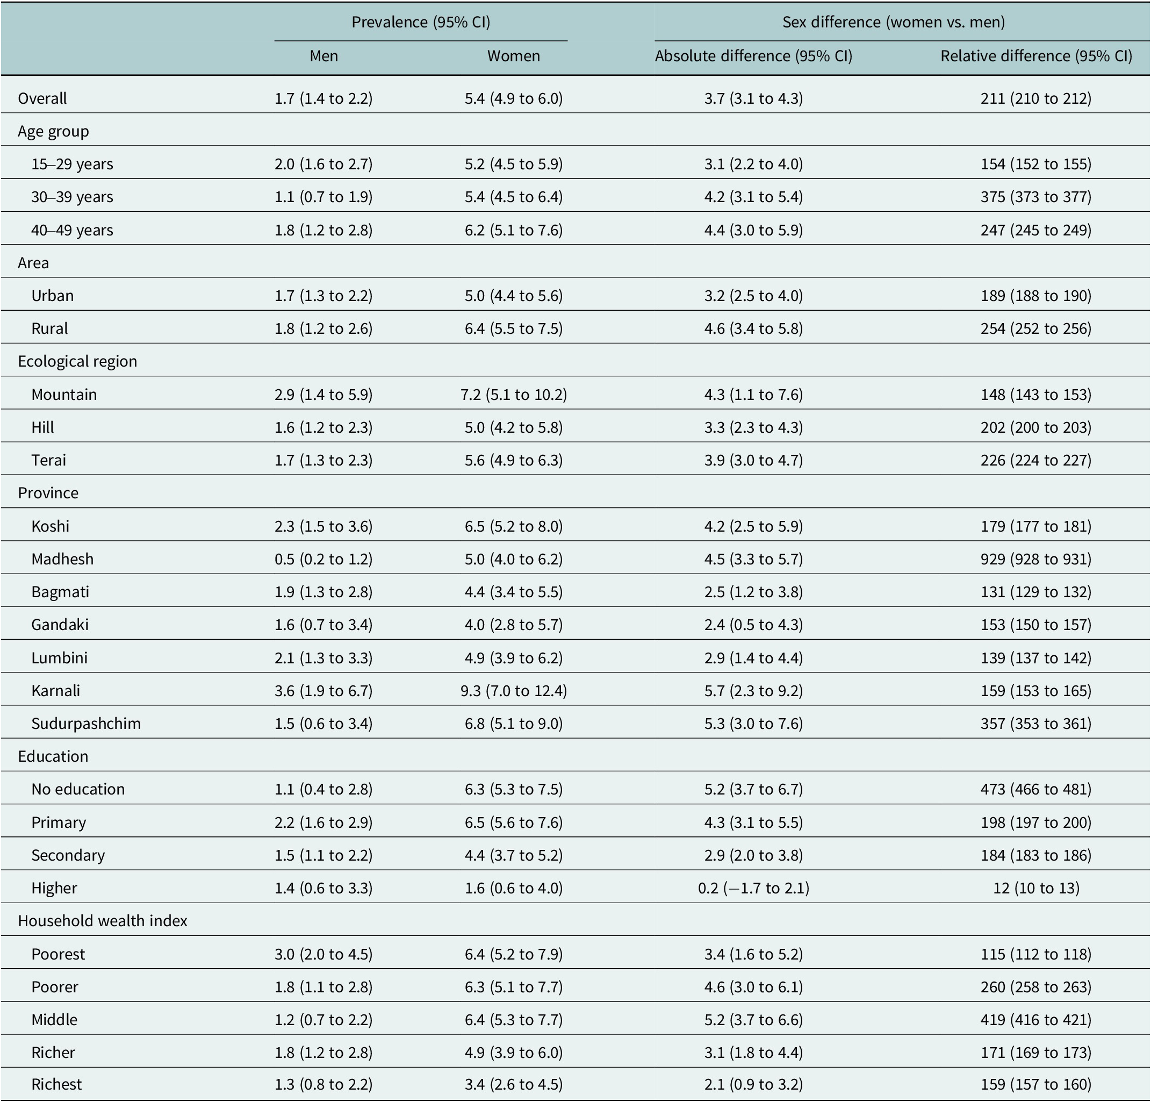1151x1102 pixels.
Task: Click the Province section heading
Action: (x=48, y=492)
